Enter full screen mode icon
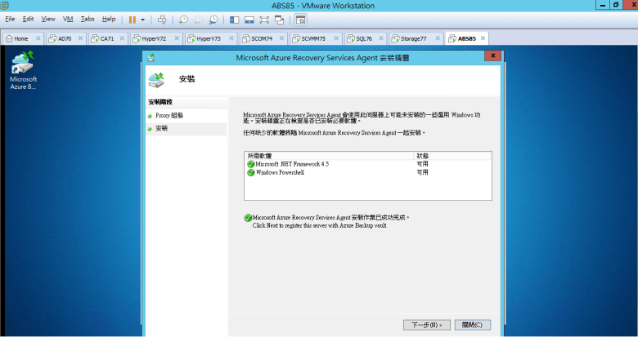638x337 pixels. coord(266,19)
